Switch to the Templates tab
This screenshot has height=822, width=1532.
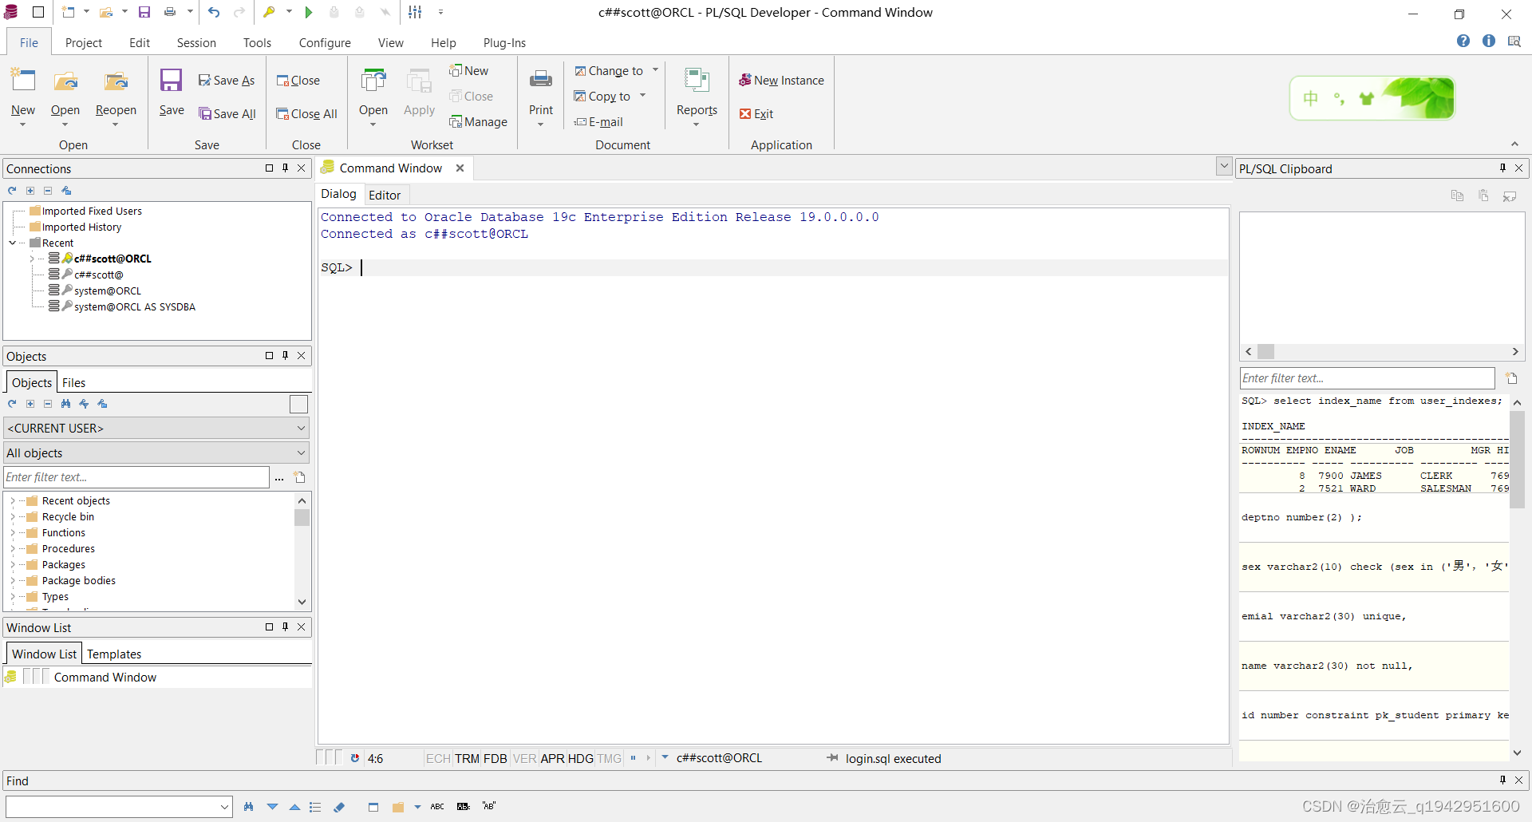(x=114, y=654)
